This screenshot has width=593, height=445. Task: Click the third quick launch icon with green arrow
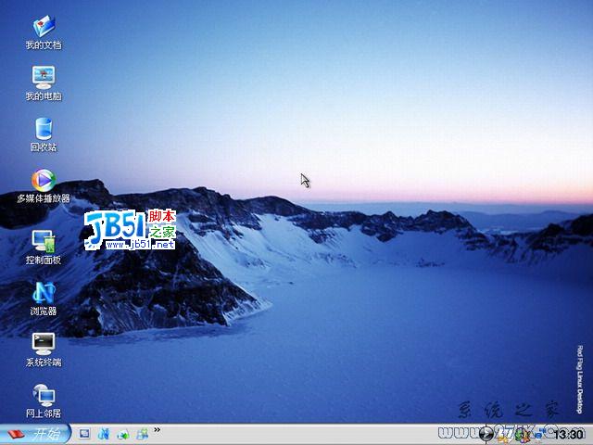[x=123, y=434]
